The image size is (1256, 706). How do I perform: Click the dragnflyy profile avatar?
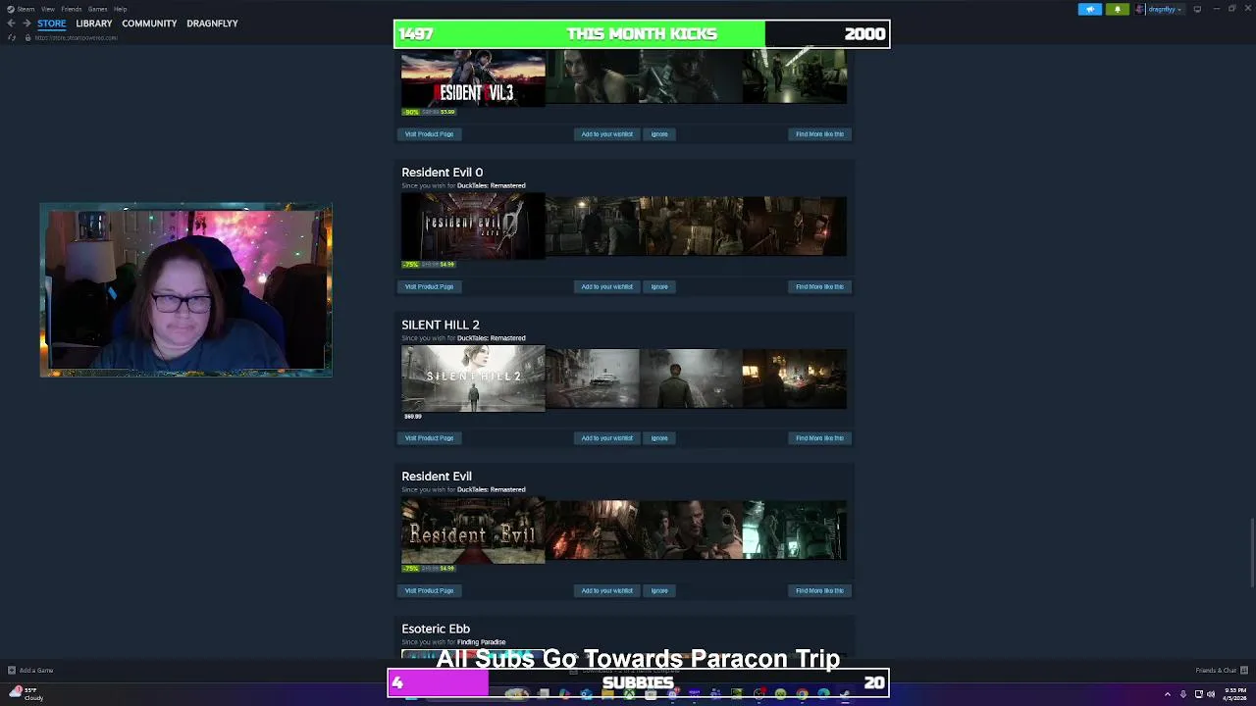click(x=1140, y=9)
